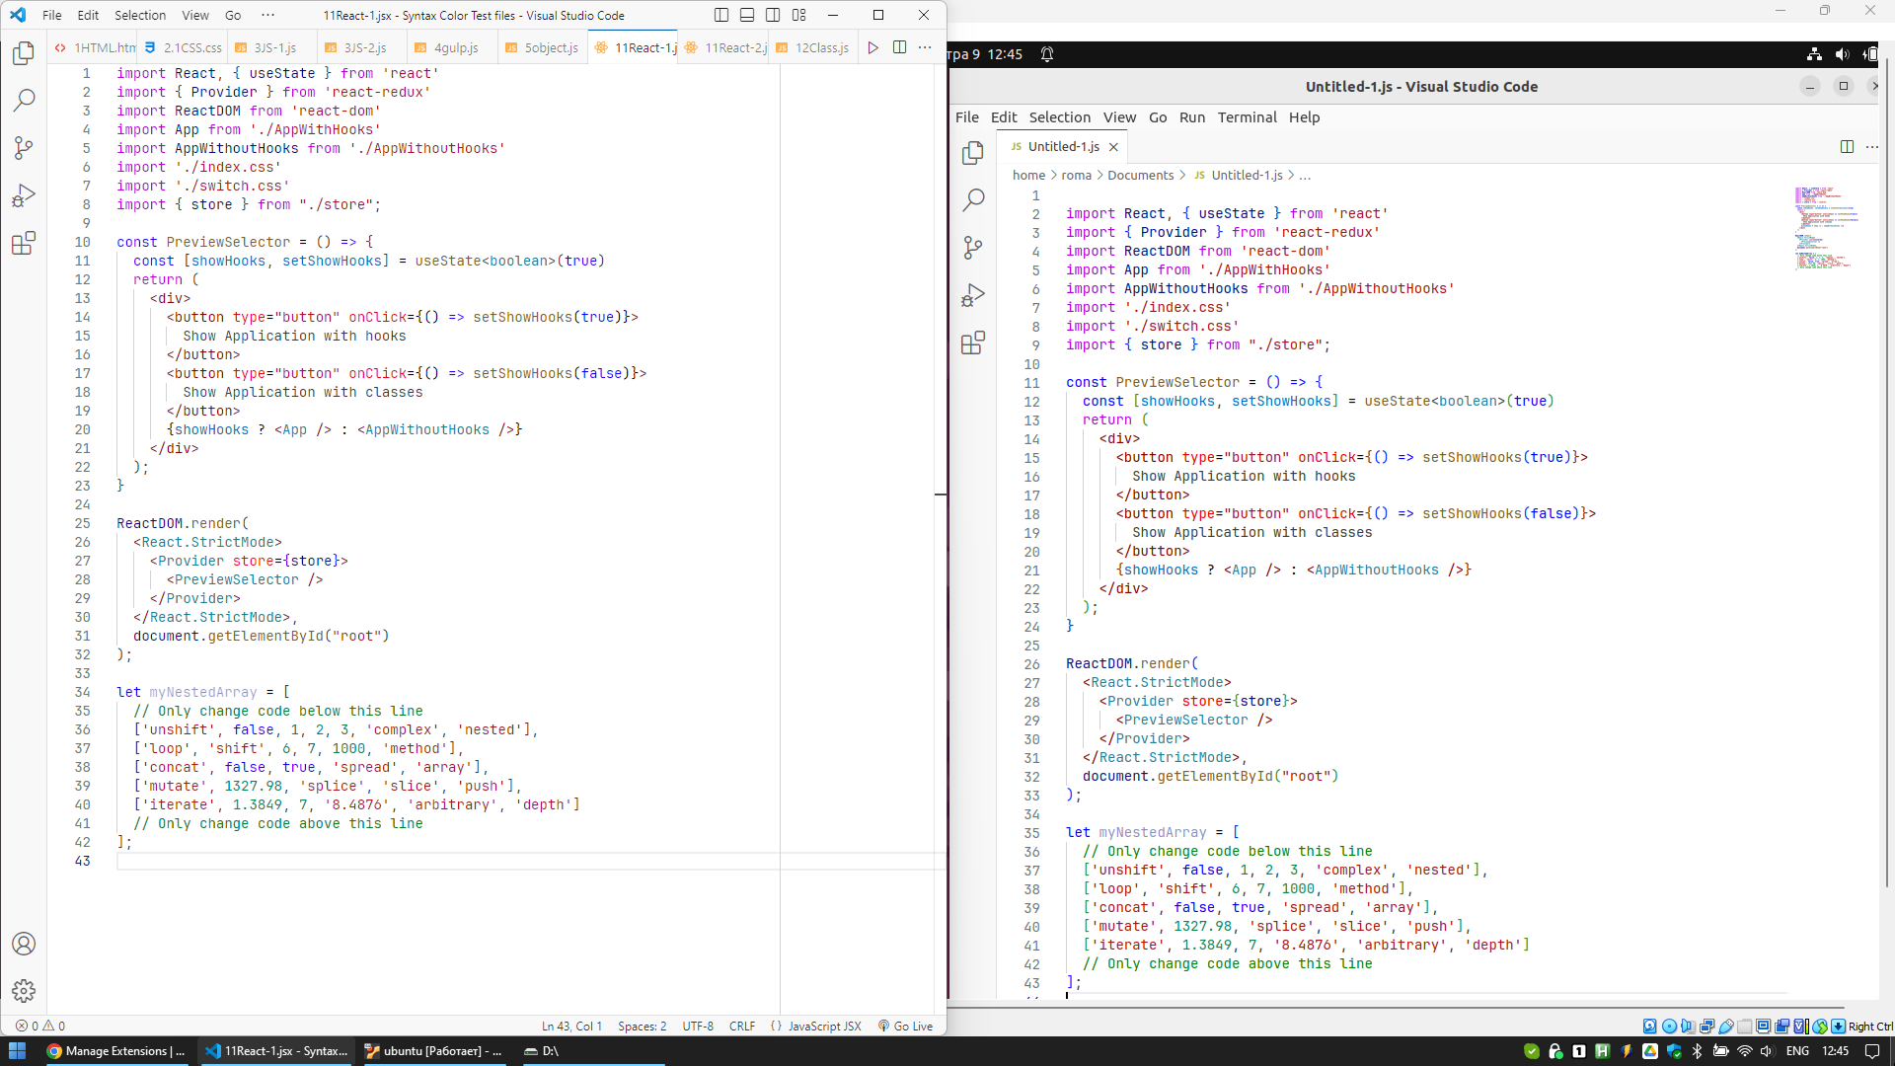1895x1066 pixels.
Task: Start the Go Live server
Action: [905, 1026]
